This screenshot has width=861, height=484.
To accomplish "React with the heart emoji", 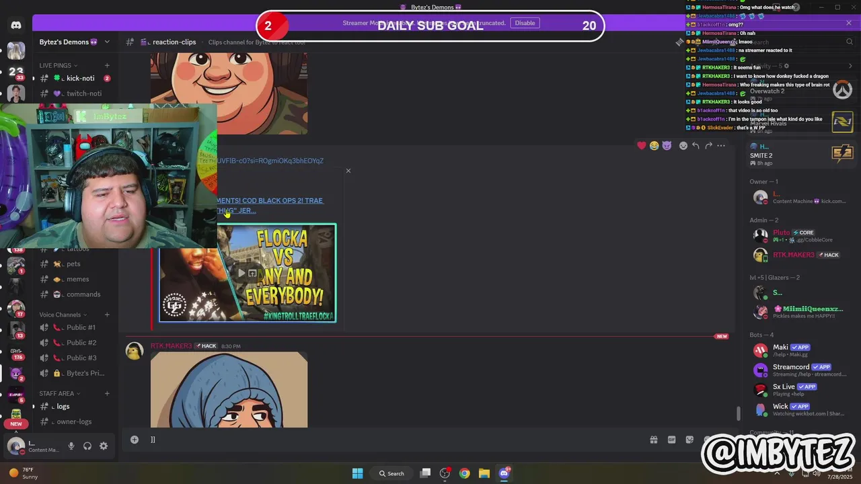I will 642,145.
